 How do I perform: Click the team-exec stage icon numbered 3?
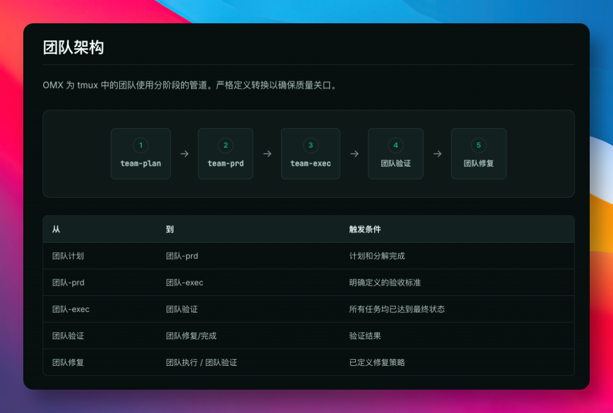point(310,145)
